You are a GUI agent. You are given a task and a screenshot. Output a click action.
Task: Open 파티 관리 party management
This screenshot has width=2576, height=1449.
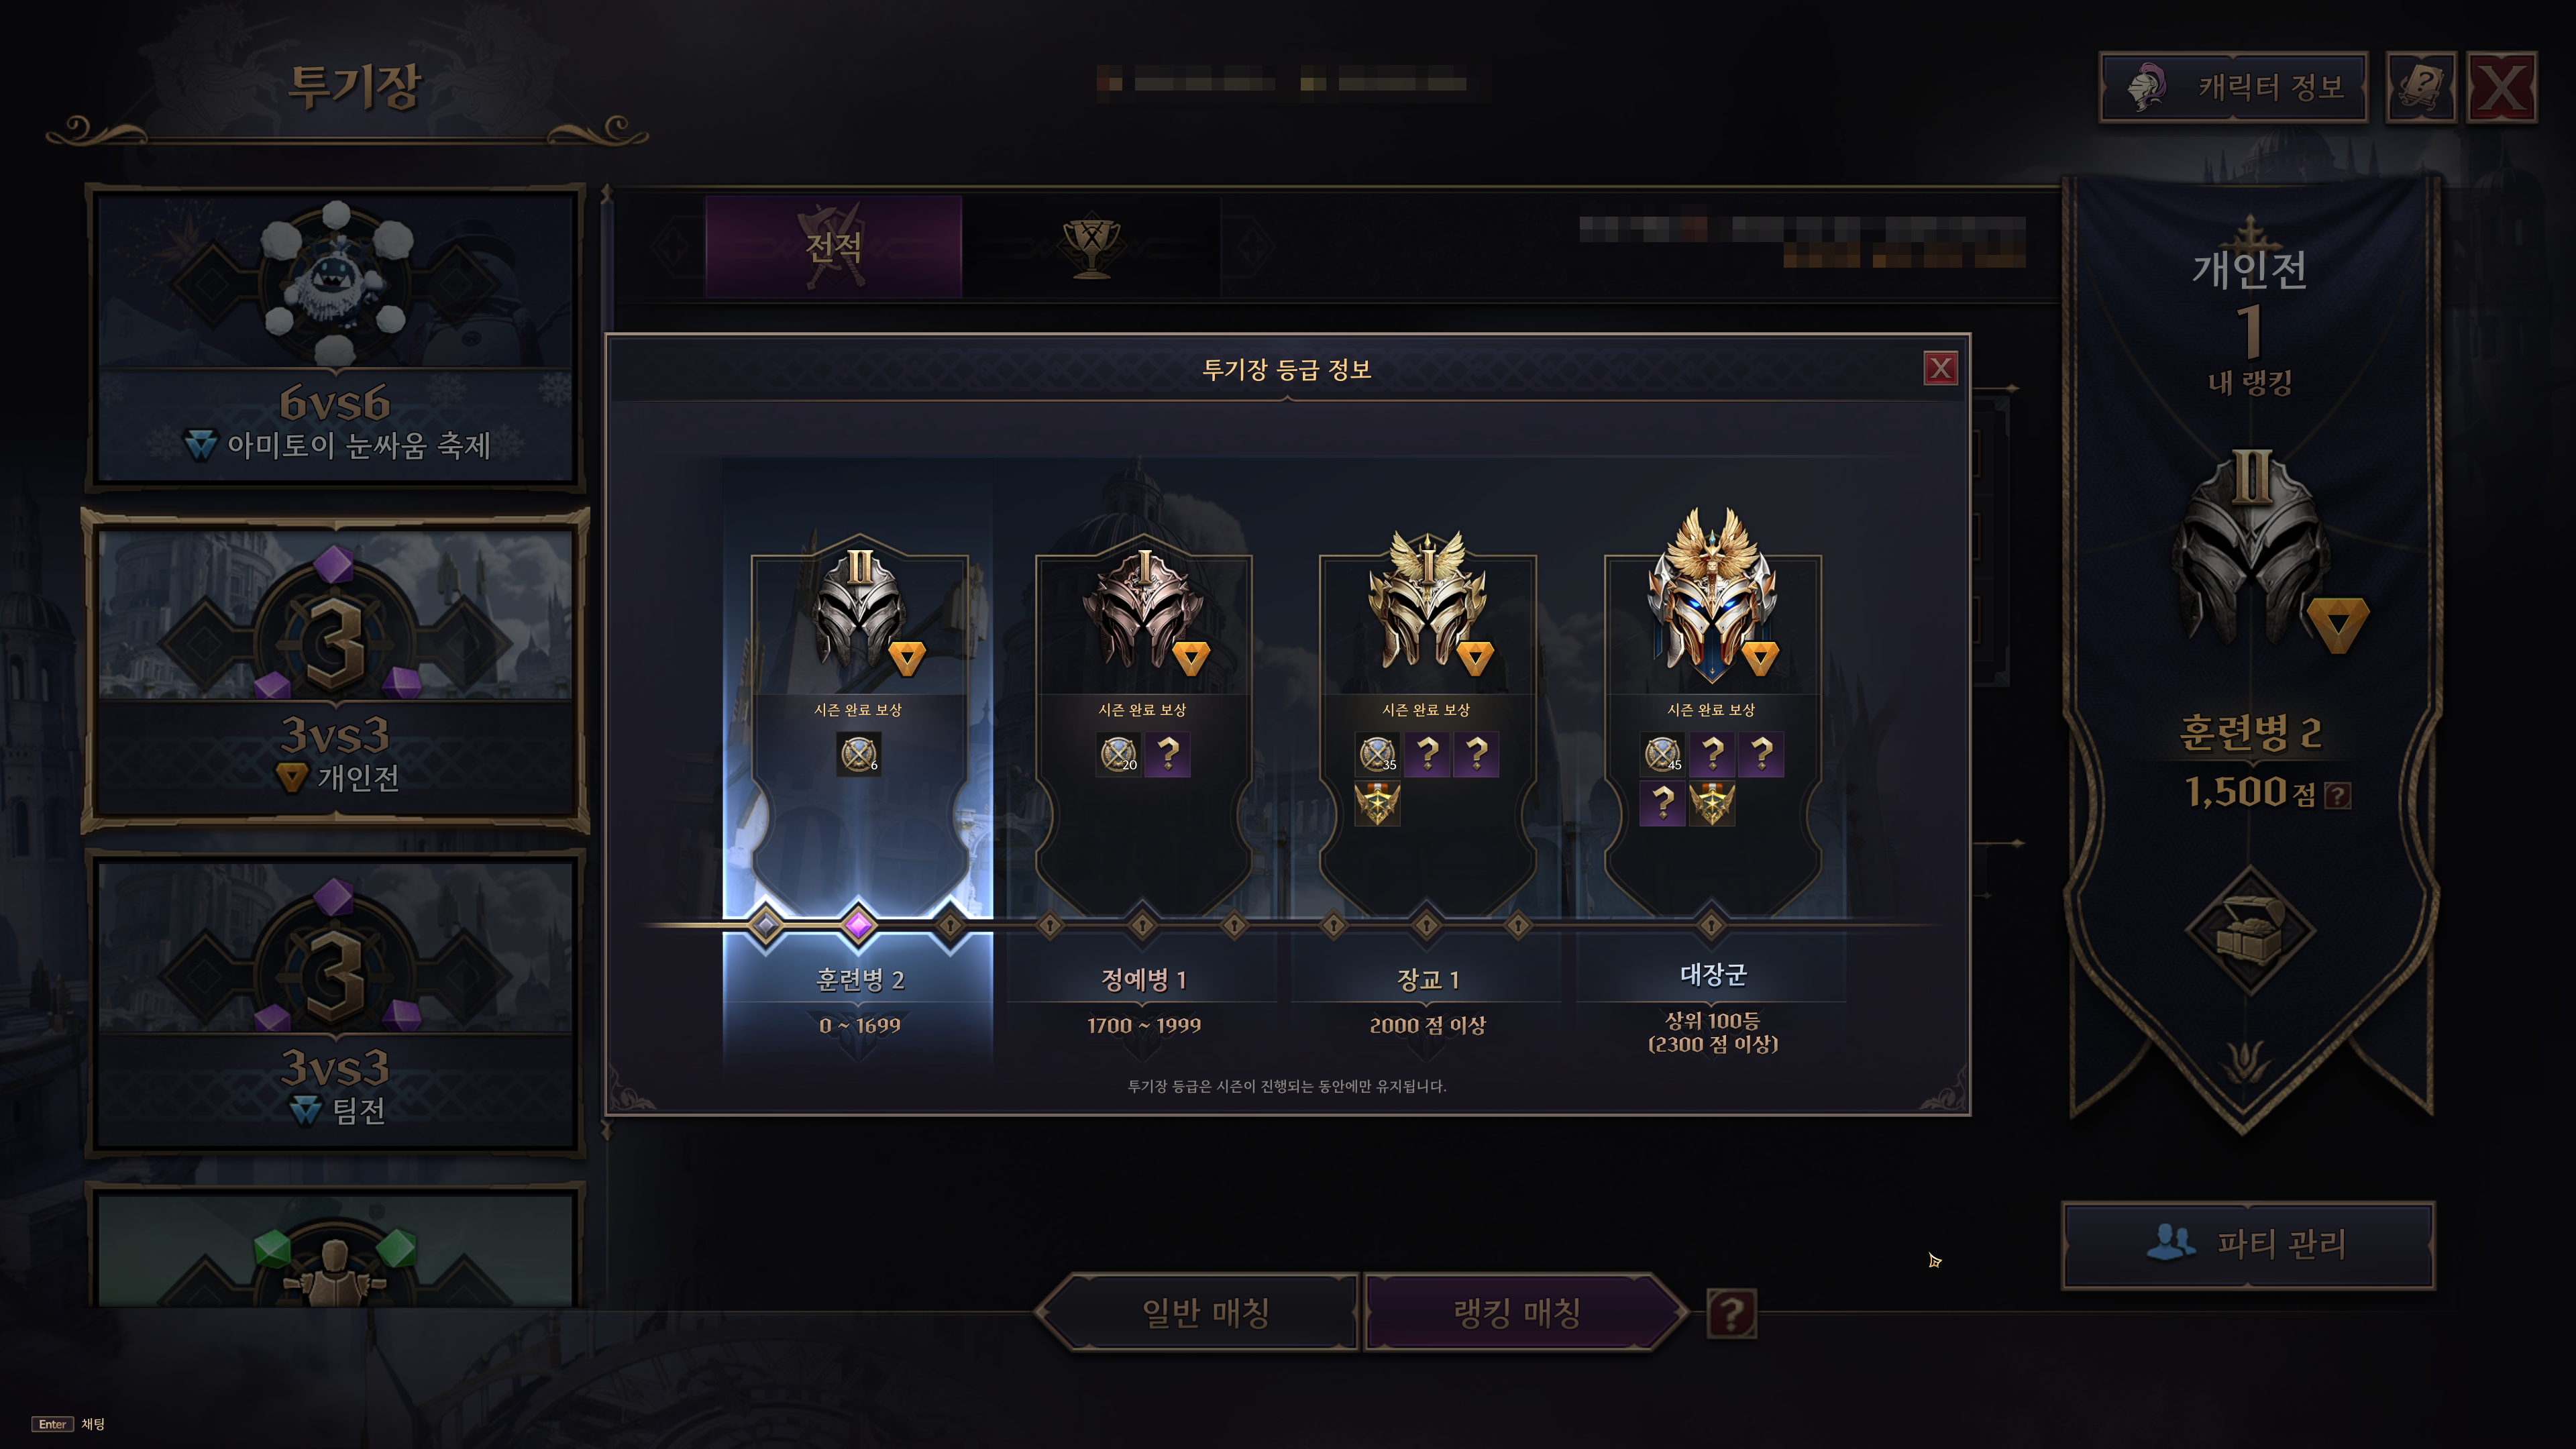2248,1244
